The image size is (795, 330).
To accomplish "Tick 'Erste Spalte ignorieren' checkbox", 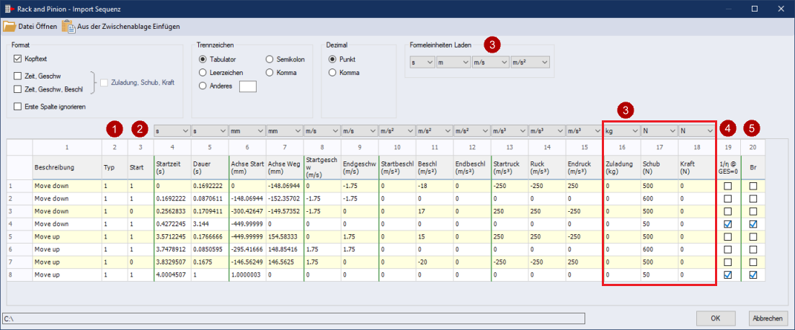I will (18, 107).
